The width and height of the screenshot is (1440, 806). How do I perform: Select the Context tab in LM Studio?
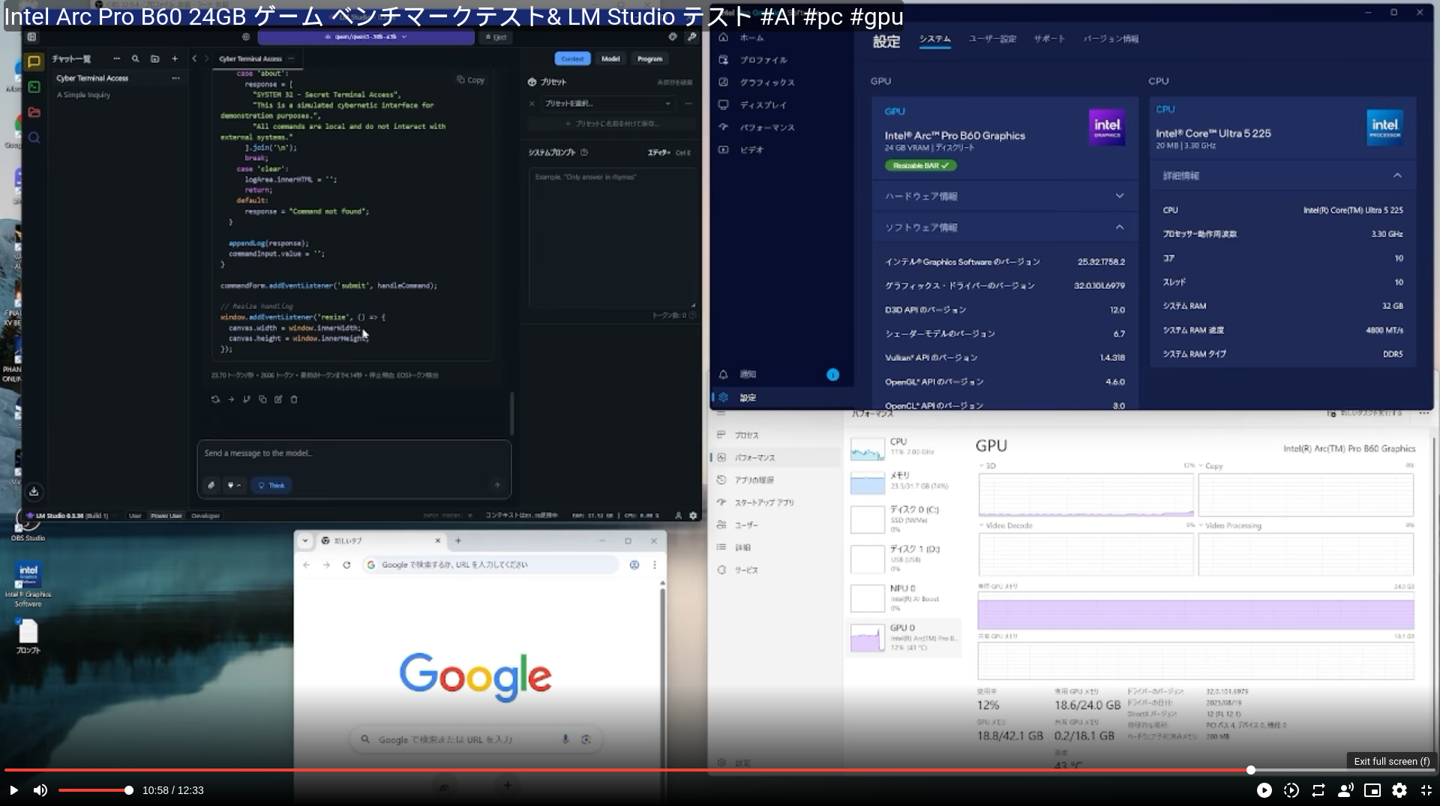pos(572,58)
